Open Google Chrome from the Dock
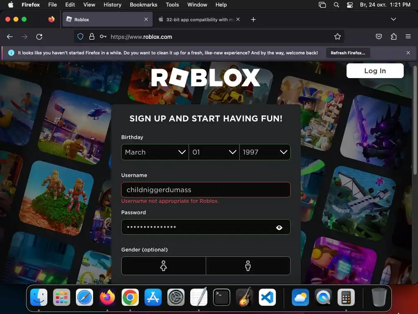 click(x=130, y=297)
